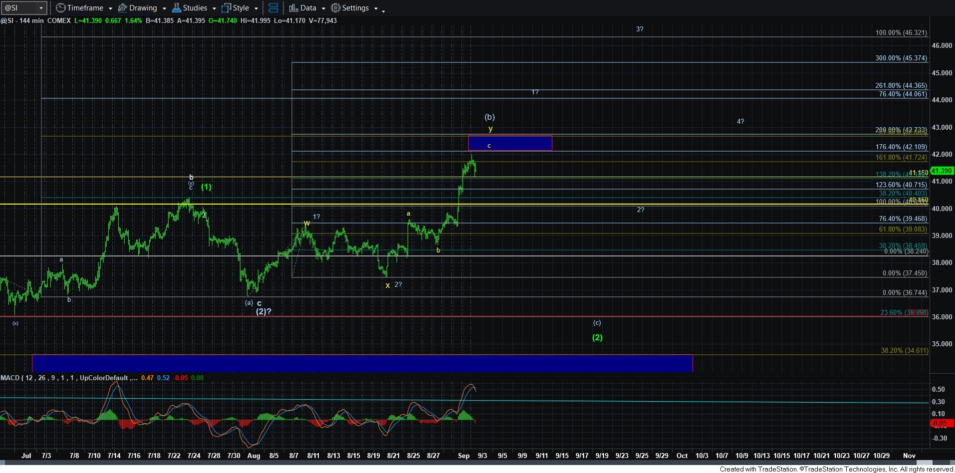Image resolution: width=955 pixels, height=473 pixels.
Task: Click the open 'O=41.740' readout
Action: click(x=223, y=20)
